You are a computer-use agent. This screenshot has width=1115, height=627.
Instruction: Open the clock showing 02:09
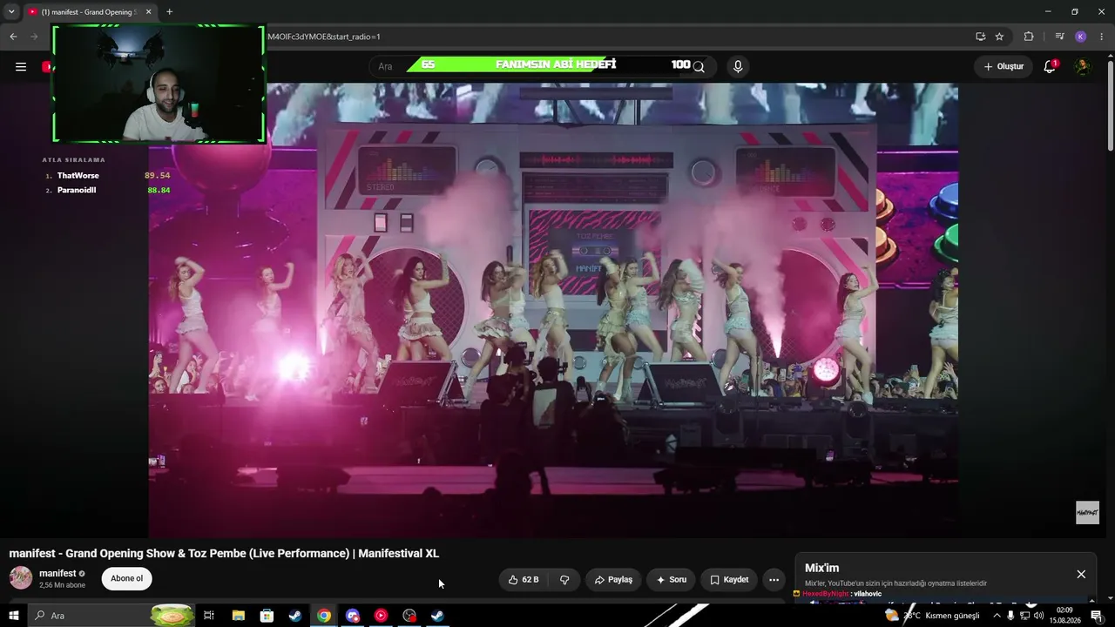(x=1064, y=616)
